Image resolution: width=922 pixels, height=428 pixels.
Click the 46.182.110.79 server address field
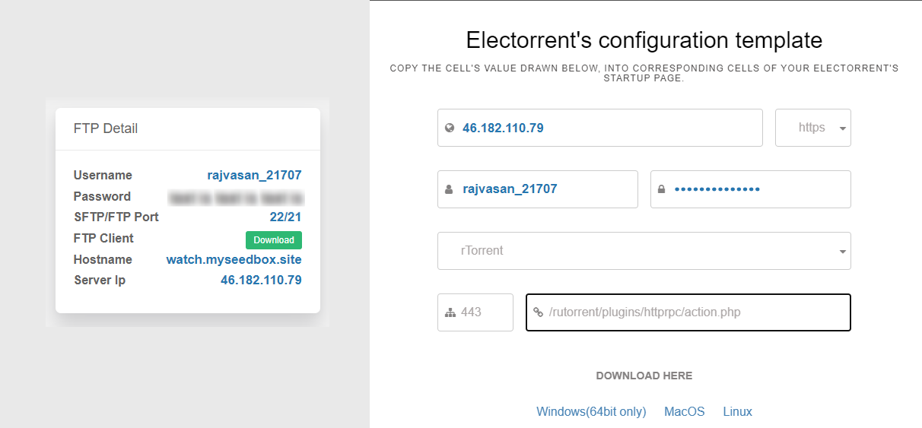click(609, 128)
